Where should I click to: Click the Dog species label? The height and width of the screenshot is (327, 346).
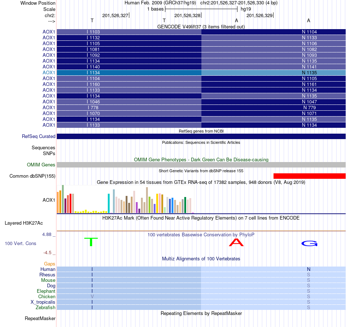51,285
